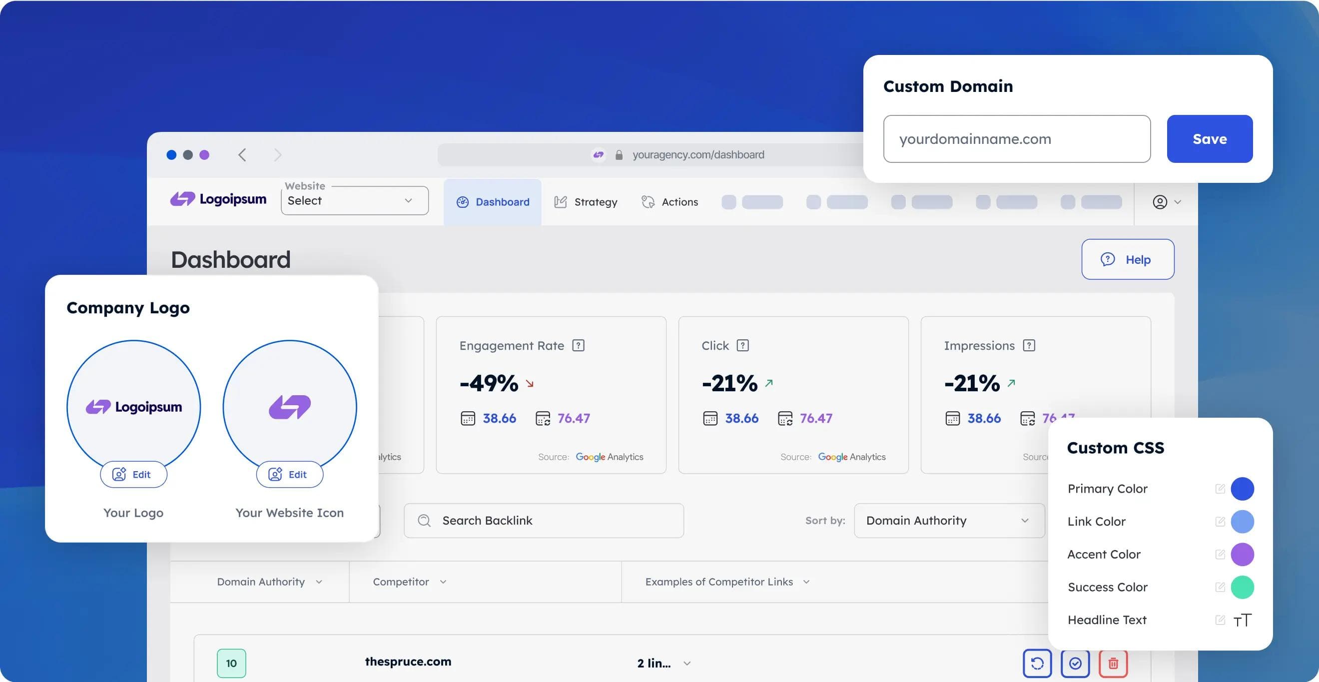Click Google Analytics source in Engagement Rate card
Viewport: 1319px width, 682px height.
click(610, 457)
